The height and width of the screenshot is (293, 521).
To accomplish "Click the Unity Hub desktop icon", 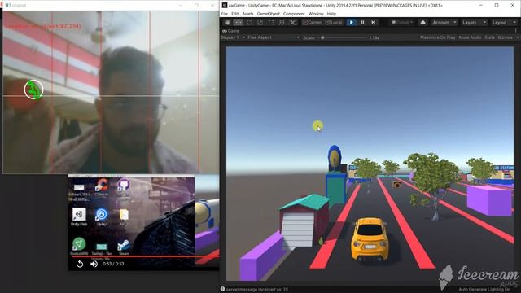I will tap(79, 216).
